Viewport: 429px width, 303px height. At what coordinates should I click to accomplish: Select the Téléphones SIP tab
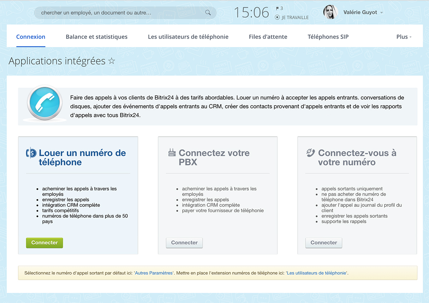pyautogui.click(x=328, y=37)
